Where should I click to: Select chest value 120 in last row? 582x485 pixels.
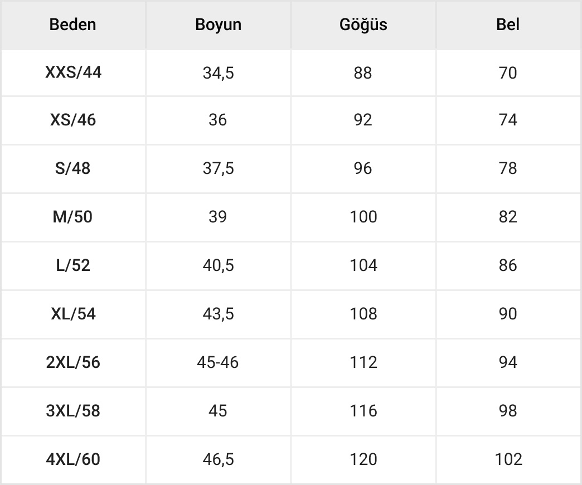[363, 459]
